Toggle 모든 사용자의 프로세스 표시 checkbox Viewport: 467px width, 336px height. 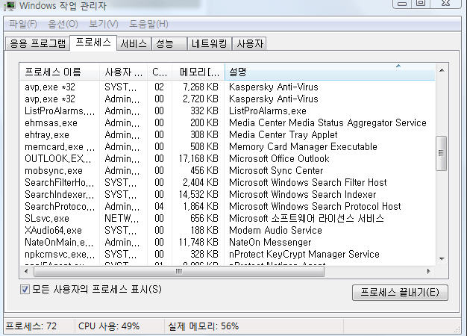25,289
